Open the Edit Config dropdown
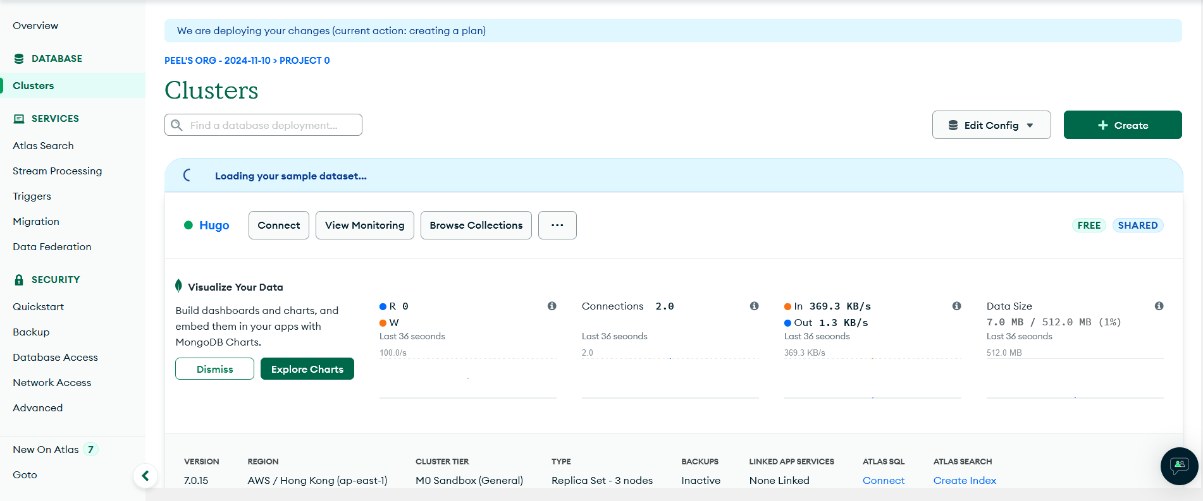 tap(991, 125)
